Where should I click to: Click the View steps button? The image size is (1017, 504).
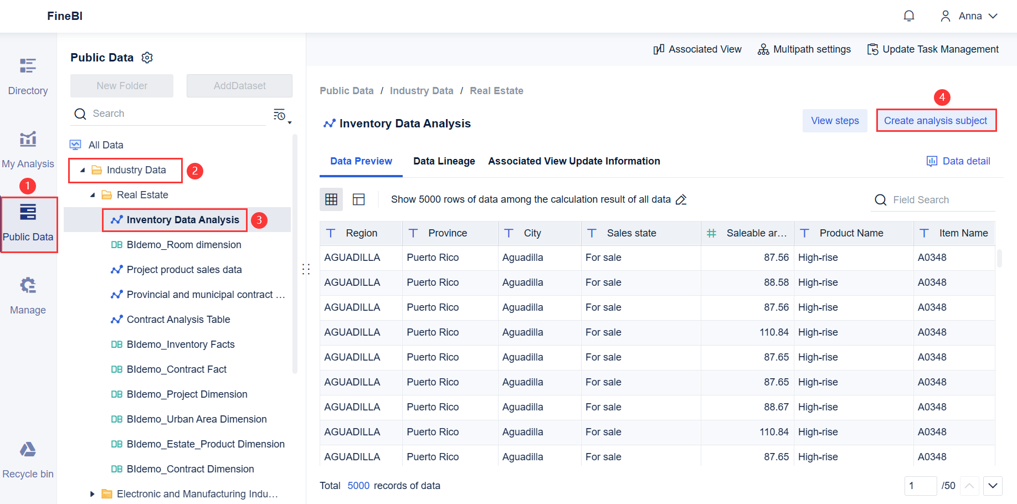pos(835,120)
